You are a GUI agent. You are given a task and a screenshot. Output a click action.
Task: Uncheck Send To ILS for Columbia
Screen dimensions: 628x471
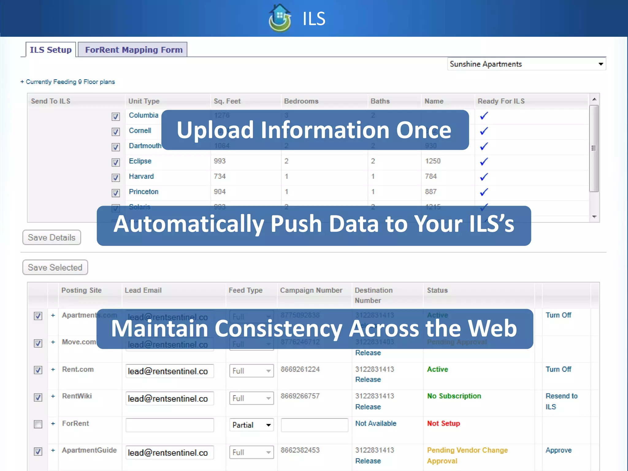tap(116, 117)
